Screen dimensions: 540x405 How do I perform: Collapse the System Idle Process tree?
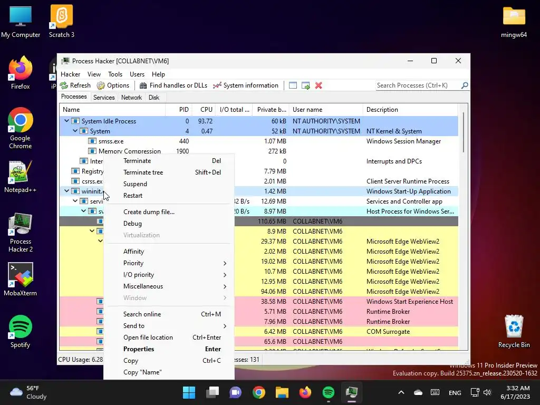coord(66,121)
